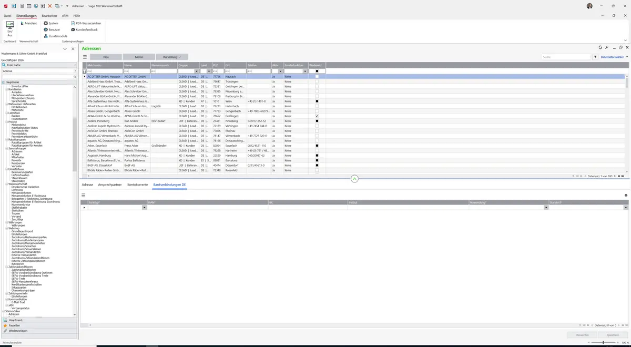
Task: Open Benutzer settings
Action: click(x=52, y=29)
